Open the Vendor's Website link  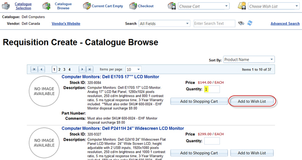(x=66, y=23)
